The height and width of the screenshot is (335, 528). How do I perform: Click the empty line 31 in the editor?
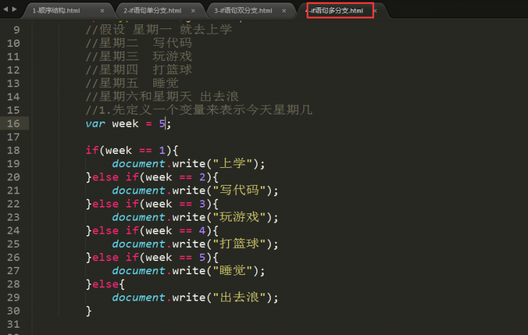(198, 324)
